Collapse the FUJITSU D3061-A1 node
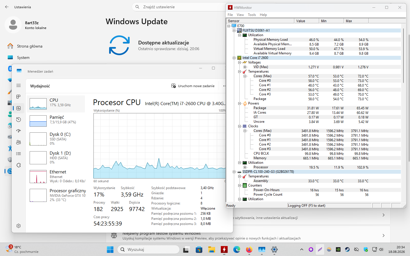 (234, 30)
